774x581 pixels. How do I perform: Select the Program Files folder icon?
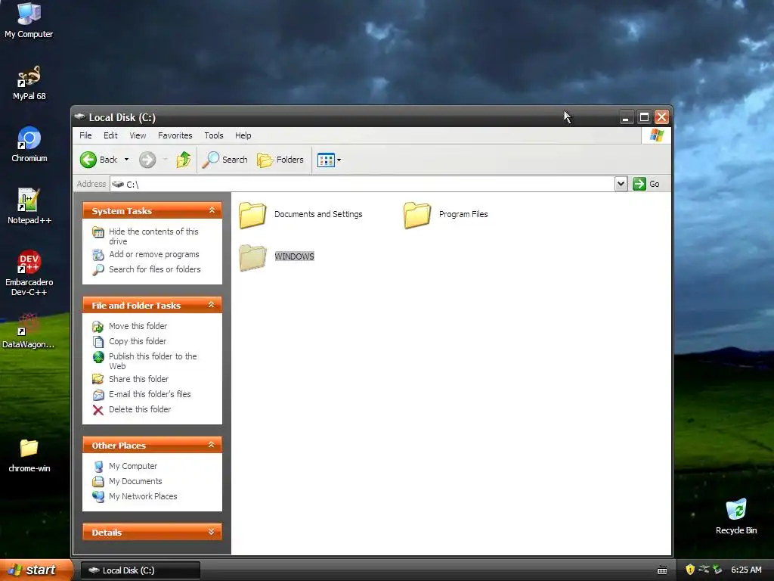pyautogui.click(x=417, y=214)
